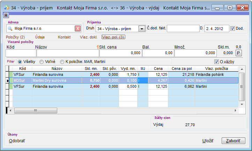This screenshot has height=151, width=252.
Task: Click the magnifier search icon in Adresa
Action: coord(10,29)
